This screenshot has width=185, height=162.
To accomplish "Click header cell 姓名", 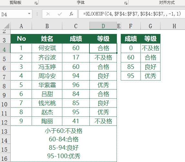I will (47, 39).
